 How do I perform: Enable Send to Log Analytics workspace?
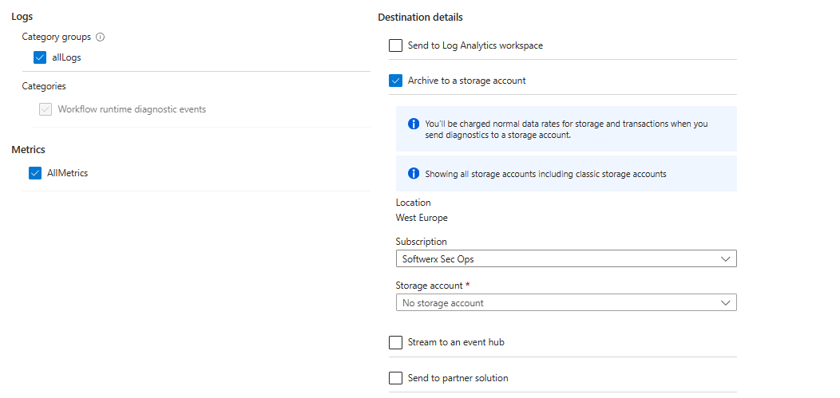396,45
